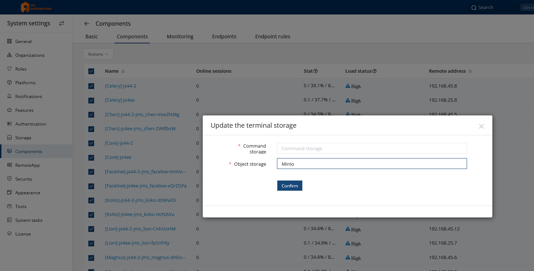Viewport: 534px width, 271px height.
Task: Uncheck the [Celery]-js44-2 row checkbox
Action: 91,86
